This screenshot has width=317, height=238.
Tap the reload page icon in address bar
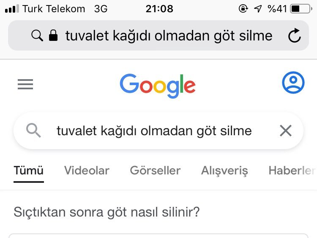tap(294, 36)
